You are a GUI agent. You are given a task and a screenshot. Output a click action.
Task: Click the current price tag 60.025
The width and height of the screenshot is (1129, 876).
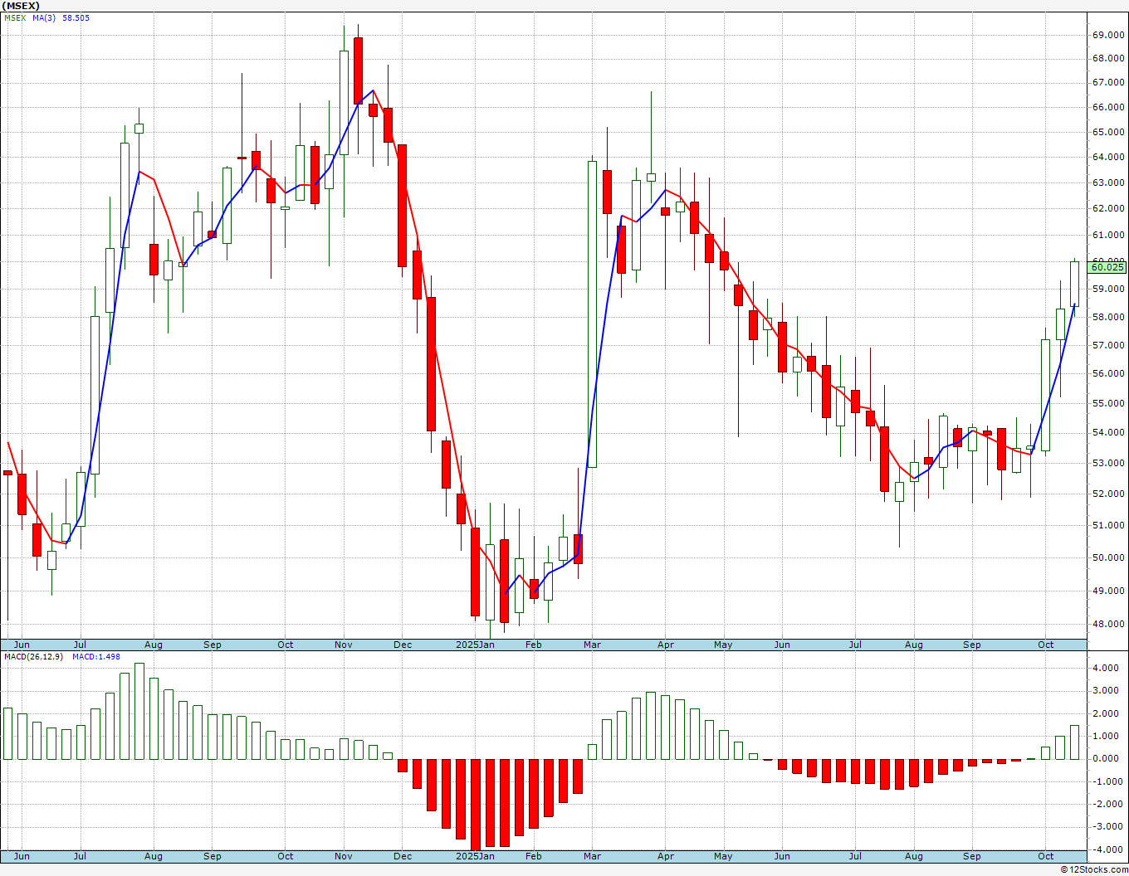pos(1108,267)
